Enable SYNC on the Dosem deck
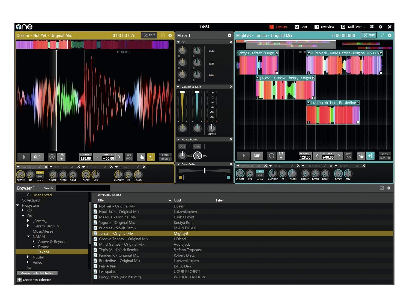 165,155
